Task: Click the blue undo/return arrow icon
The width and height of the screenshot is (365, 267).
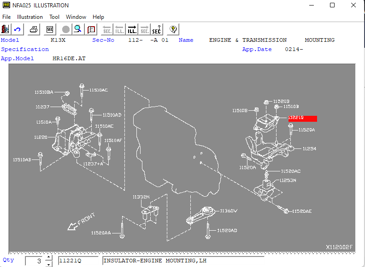Action: [18, 29]
